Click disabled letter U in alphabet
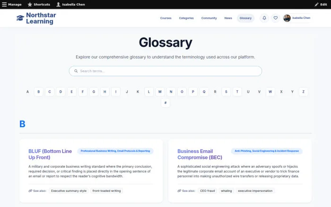The width and height of the screenshot is (331, 207). [248, 92]
